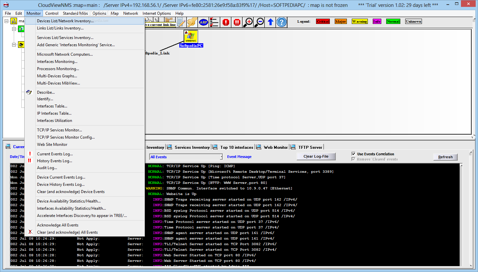Open the Standard Mibs menu

(75, 13)
